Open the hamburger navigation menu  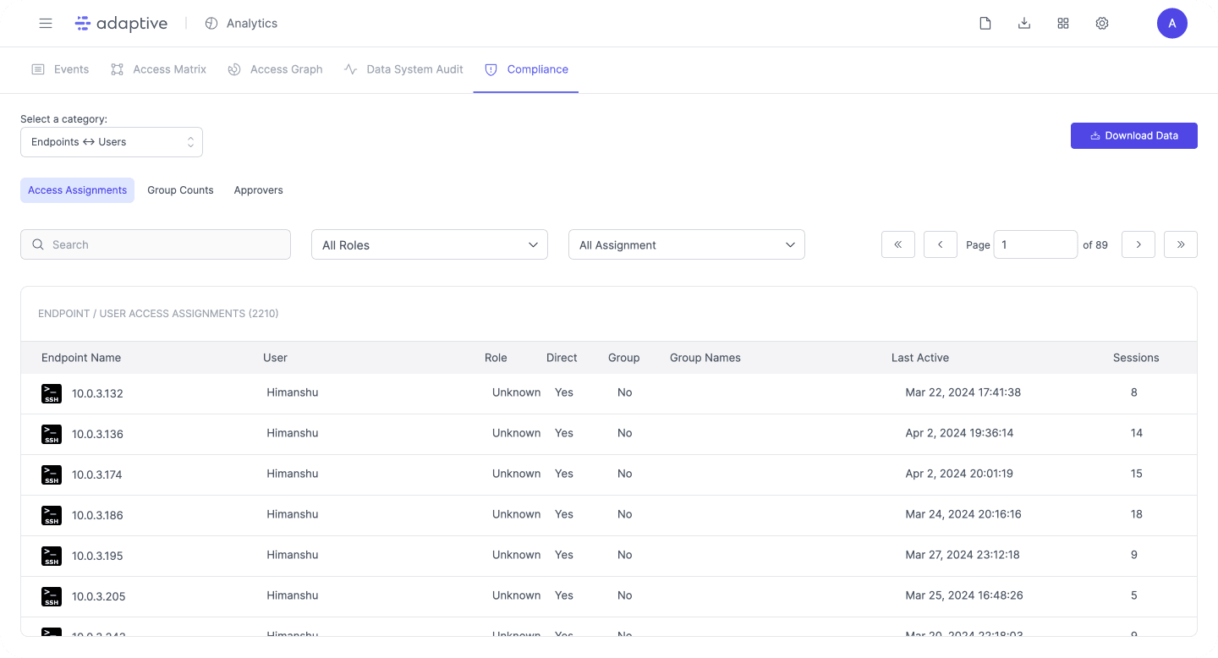tap(46, 24)
